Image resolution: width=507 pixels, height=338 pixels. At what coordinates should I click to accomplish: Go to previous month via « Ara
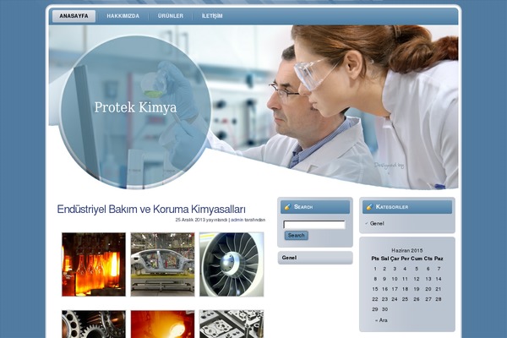[381, 320]
